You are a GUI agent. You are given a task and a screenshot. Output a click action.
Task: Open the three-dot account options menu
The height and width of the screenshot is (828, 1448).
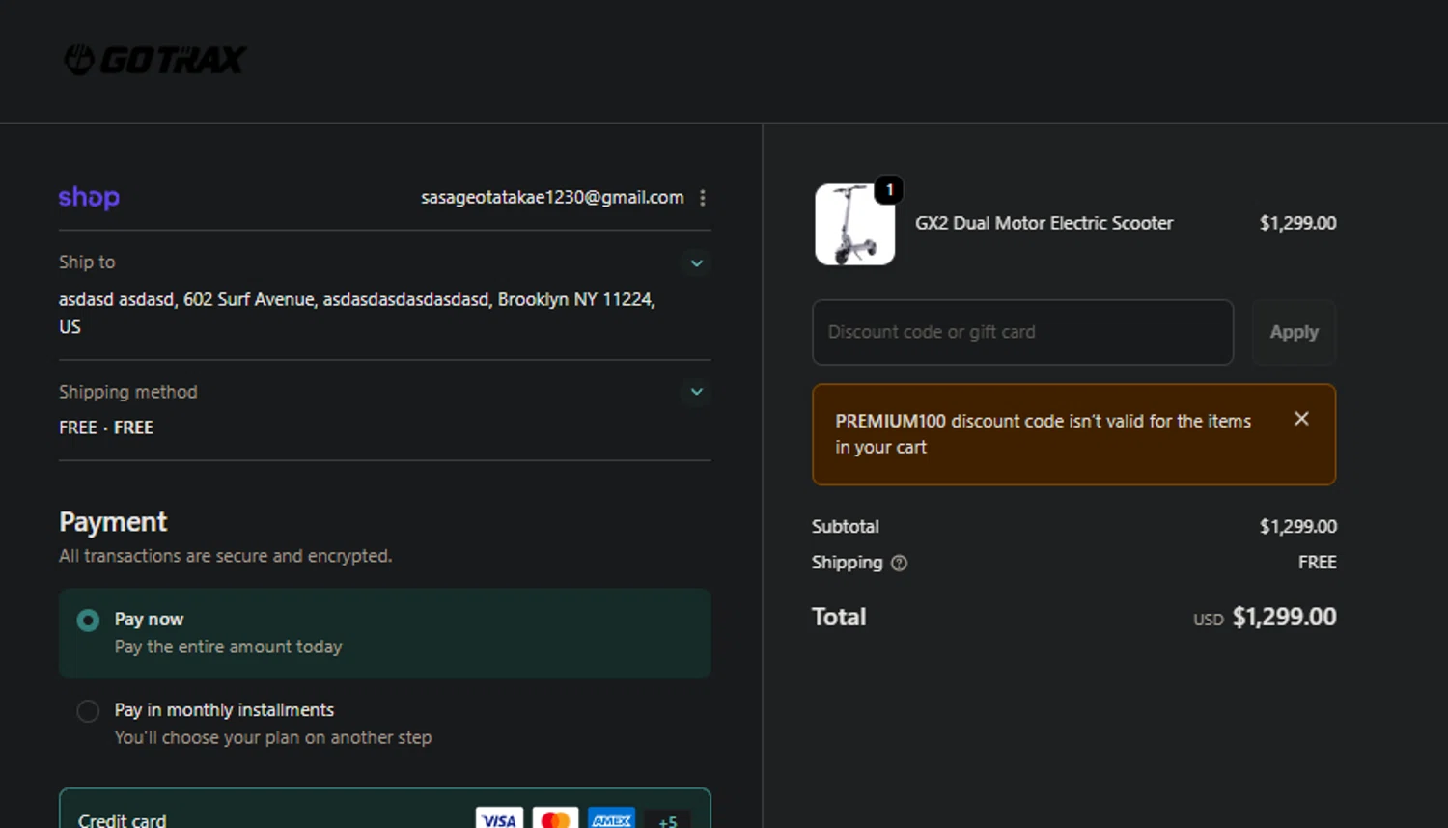(703, 197)
